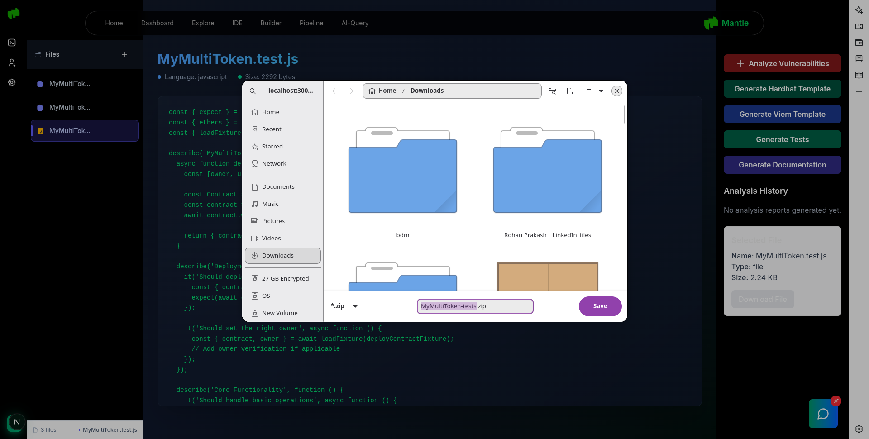Open settings gear in left sidebar
Image resolution: width=869 pixels, height=439 pixels.
click(12, 82)
